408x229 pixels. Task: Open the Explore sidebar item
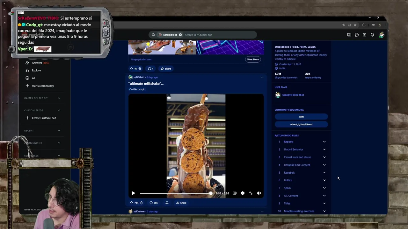coord(36,70)
